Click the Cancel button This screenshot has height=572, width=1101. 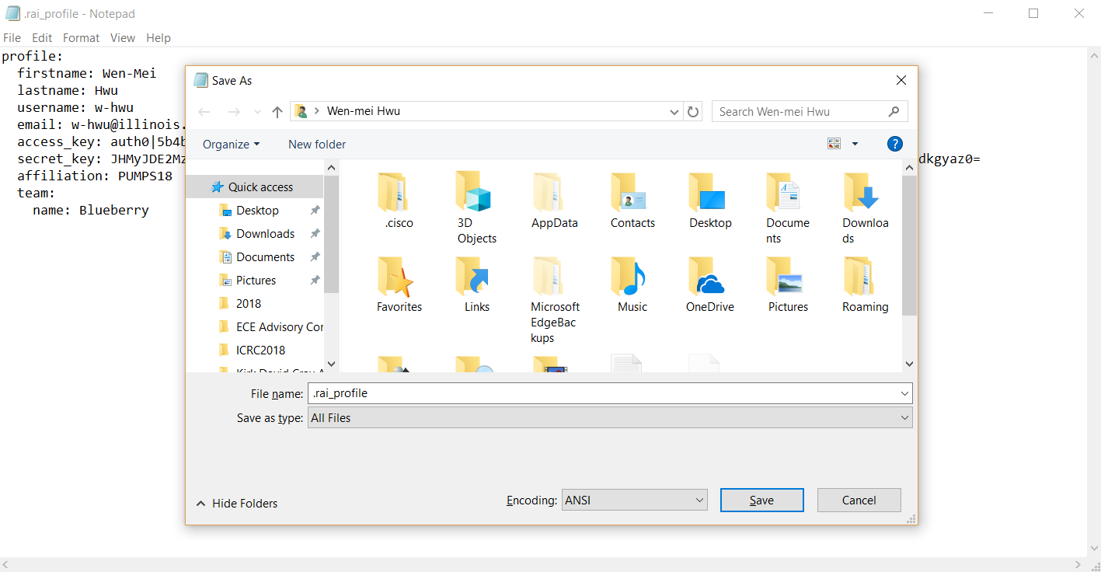859,500
